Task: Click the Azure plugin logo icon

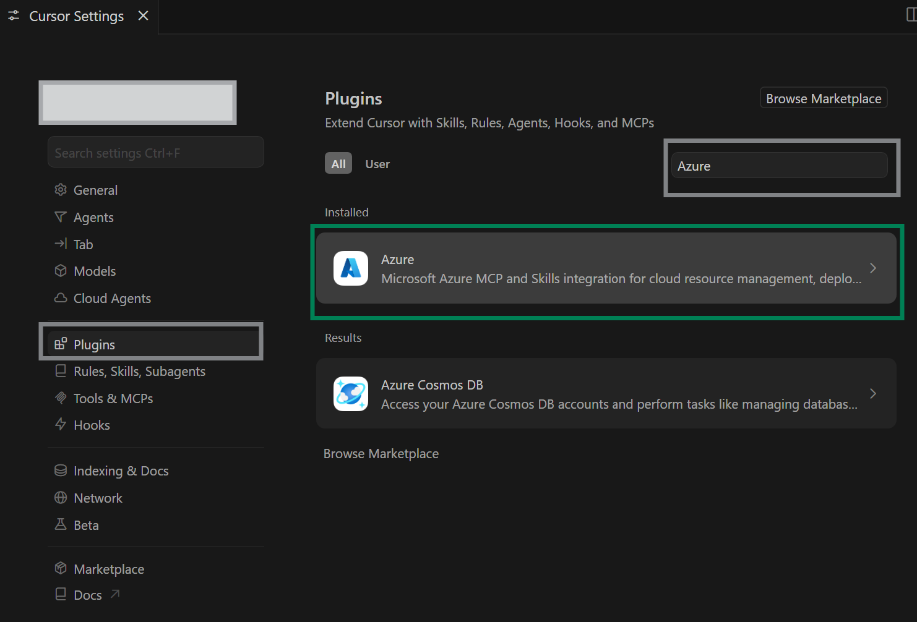Action: [351, 268]
